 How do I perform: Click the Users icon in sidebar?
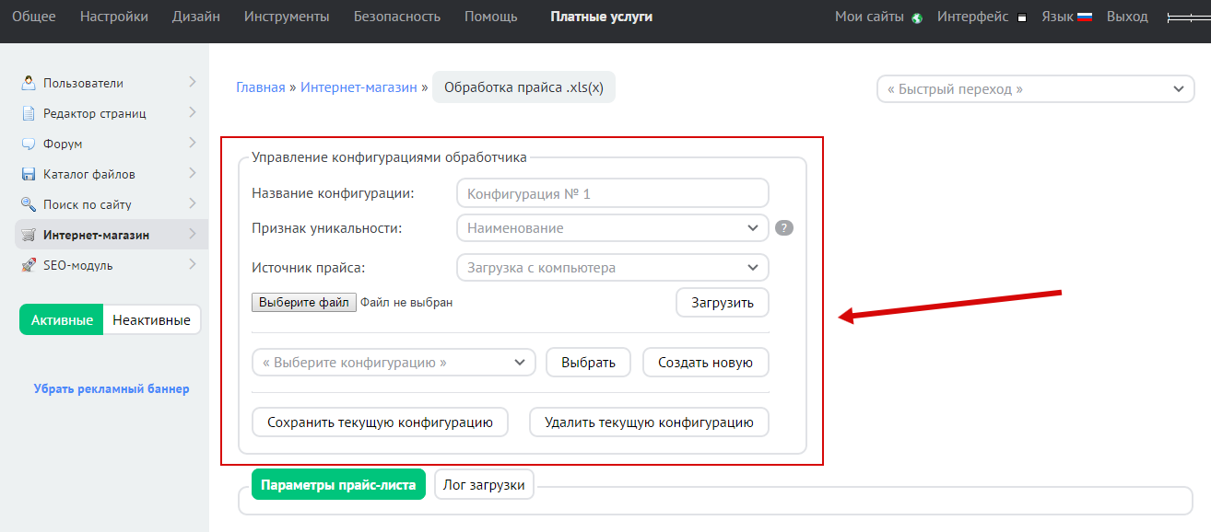(29, 83)
